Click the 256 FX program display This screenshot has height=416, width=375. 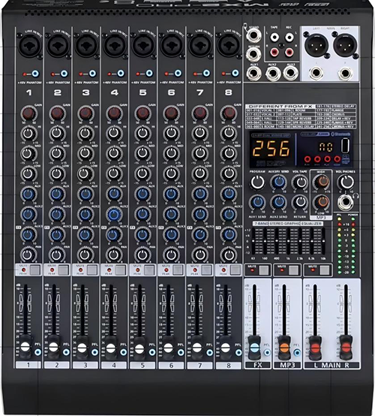271,149
